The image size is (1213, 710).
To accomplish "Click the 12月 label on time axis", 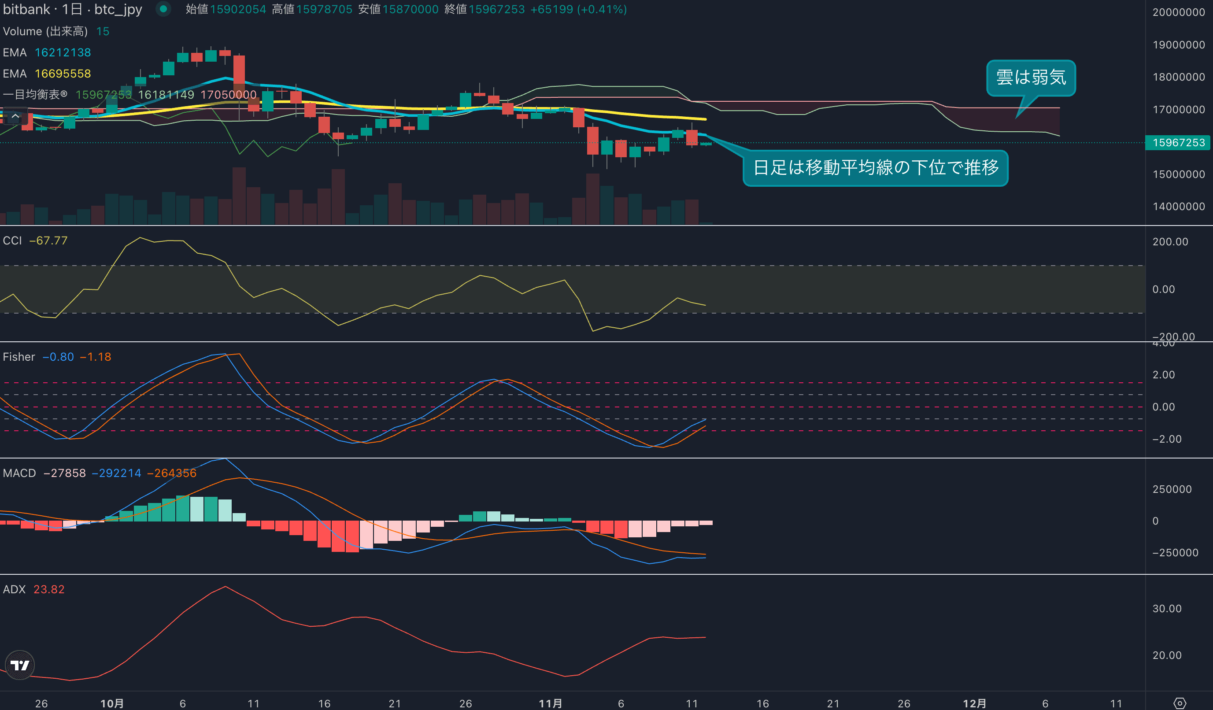I will pos(974,703).
